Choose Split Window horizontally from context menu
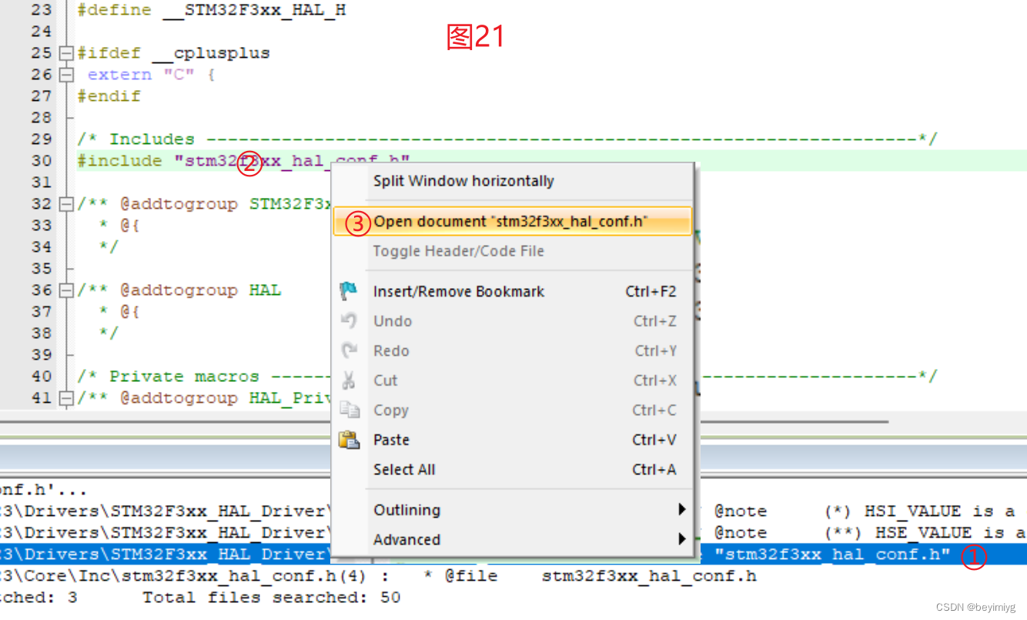The image size is (1027, 620). (x=463, y=182)
